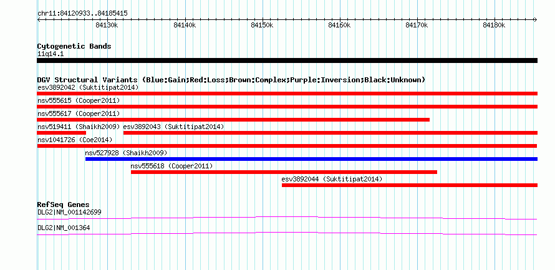Click the RefSeq Genes track title
Viewport: 555px width, 270px height.
[x=64, y=205]
